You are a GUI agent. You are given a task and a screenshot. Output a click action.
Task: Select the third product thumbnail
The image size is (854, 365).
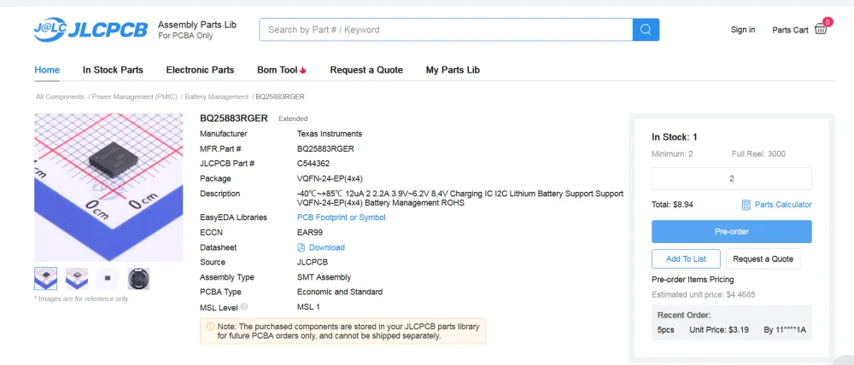108,278
